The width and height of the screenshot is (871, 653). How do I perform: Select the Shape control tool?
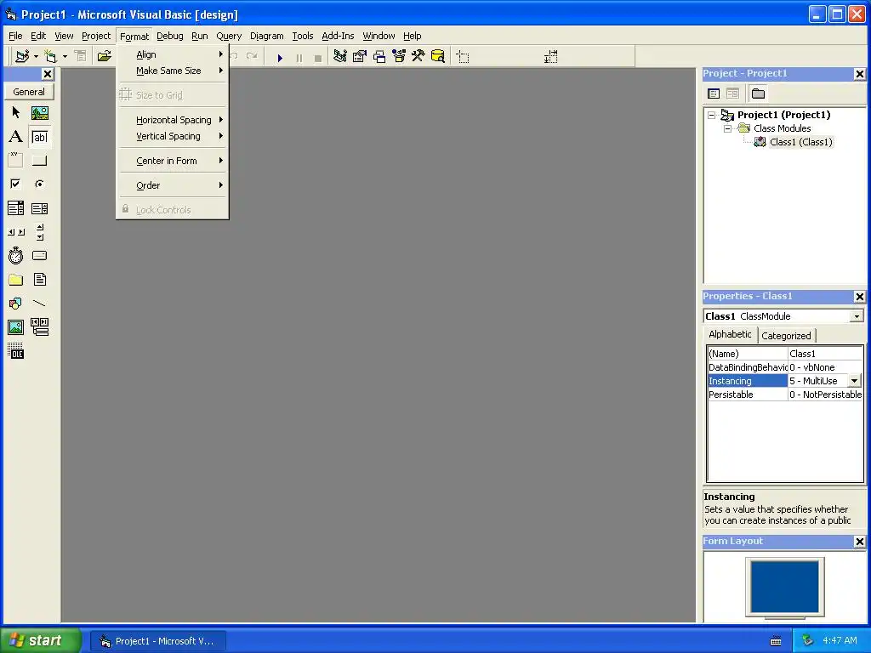click(x=15, y=304)
